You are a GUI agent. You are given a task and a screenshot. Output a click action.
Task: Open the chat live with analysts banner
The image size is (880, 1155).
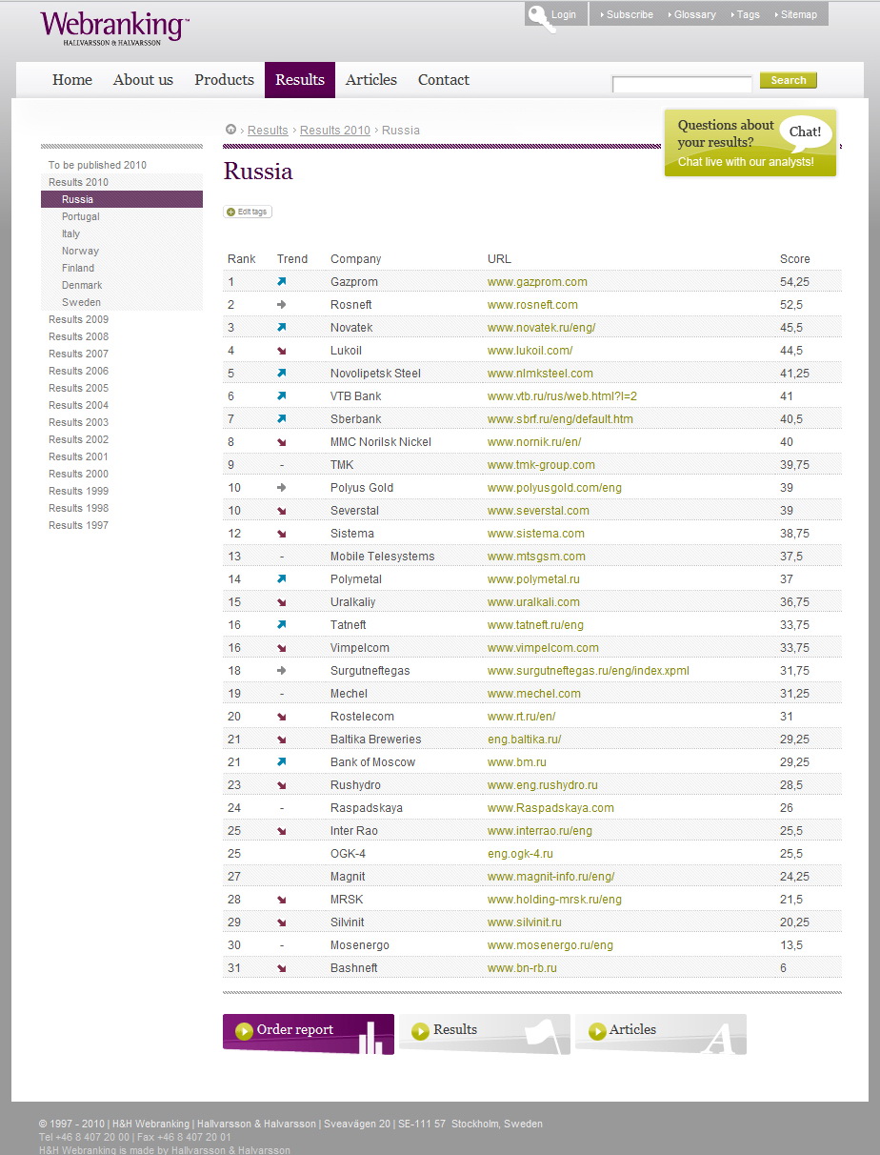pos(750,143)
